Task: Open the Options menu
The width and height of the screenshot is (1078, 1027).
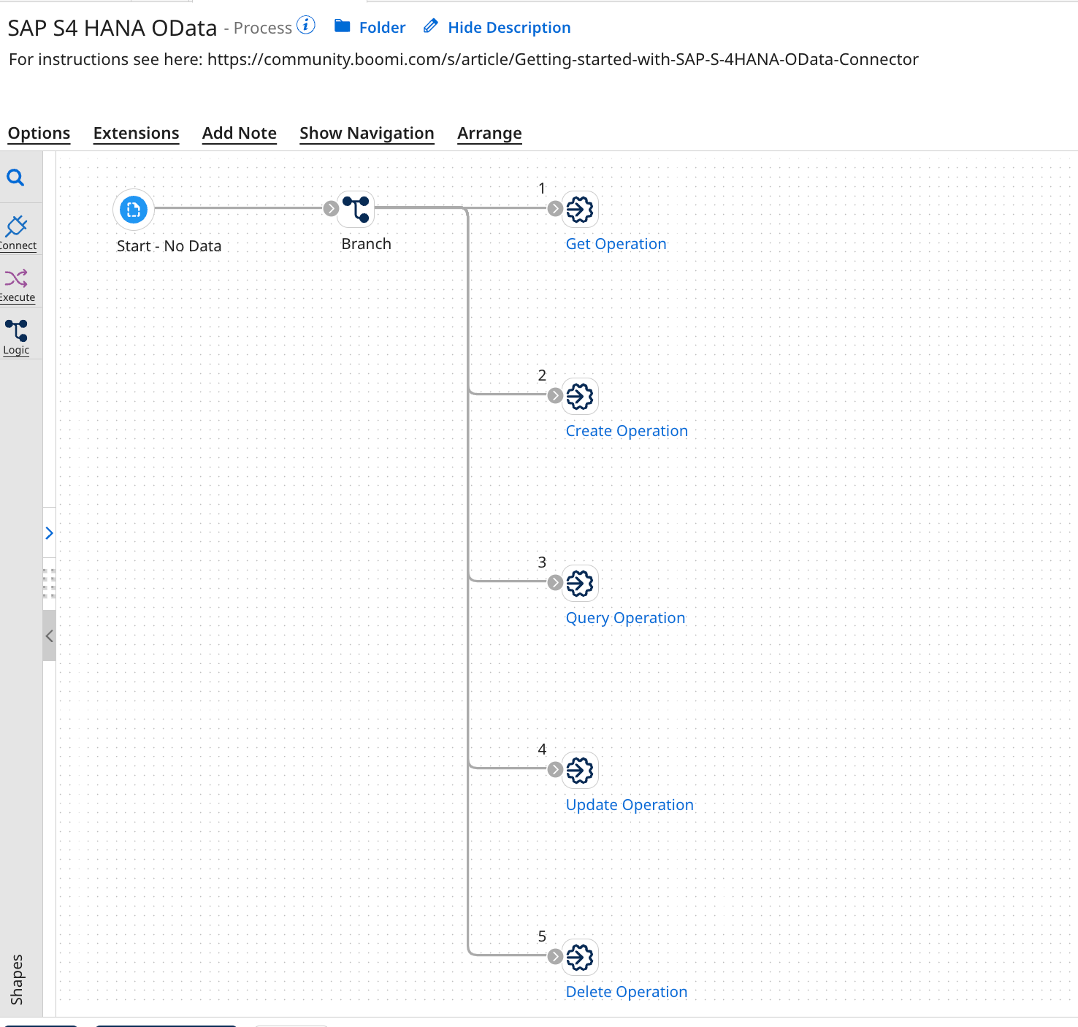Action: point(39,133)
